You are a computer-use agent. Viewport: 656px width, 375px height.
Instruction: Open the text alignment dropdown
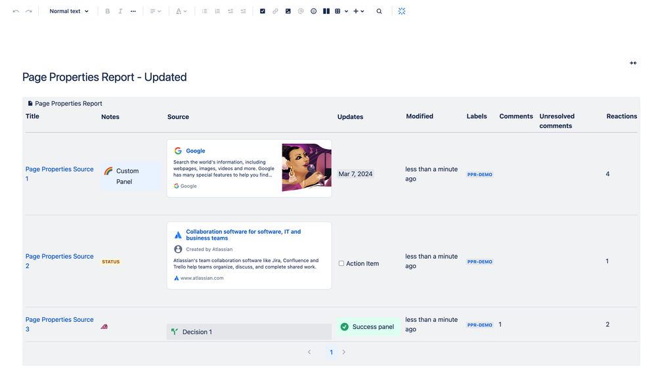click(x=155, y=11)
